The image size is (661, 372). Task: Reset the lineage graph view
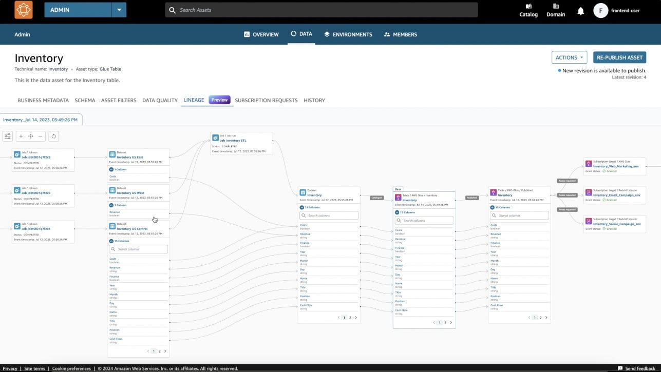(53, 136)
